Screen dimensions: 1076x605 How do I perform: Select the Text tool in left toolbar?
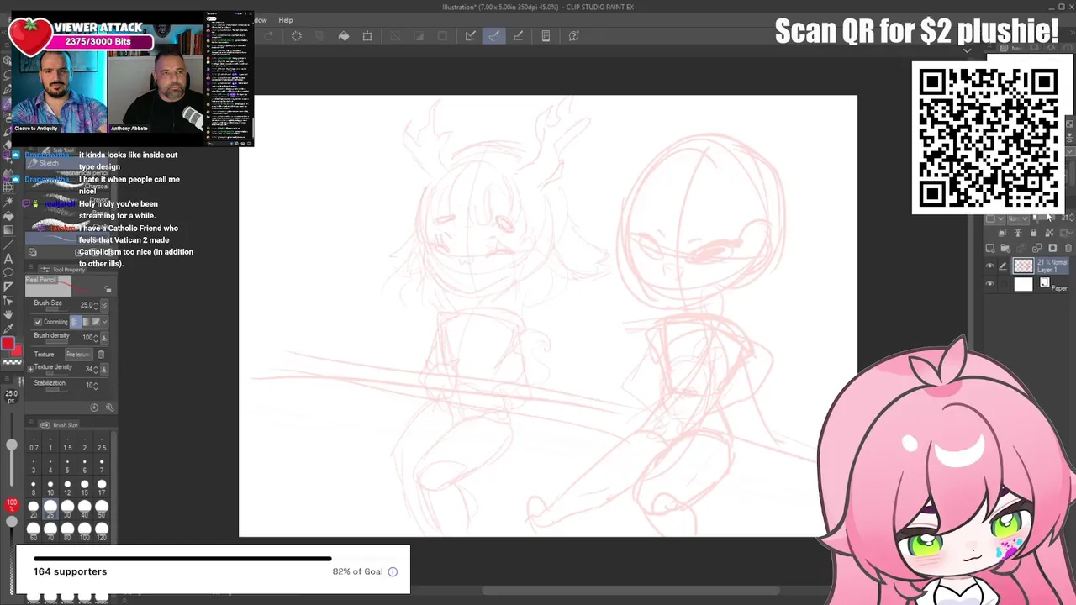pos(8,259)
